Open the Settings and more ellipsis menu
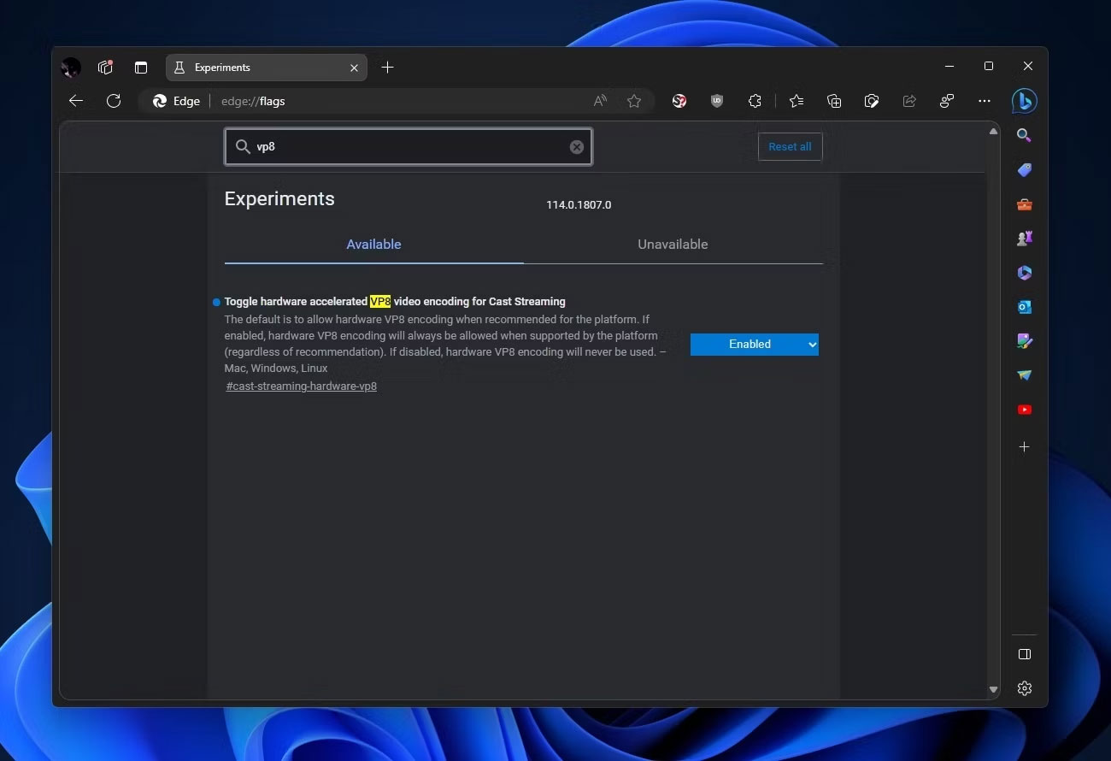 click(985, 101)
